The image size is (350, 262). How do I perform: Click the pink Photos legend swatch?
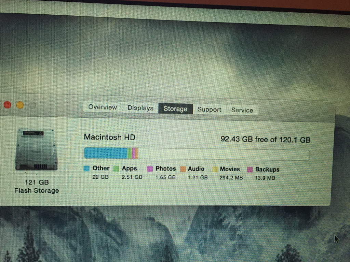(150, 169)
